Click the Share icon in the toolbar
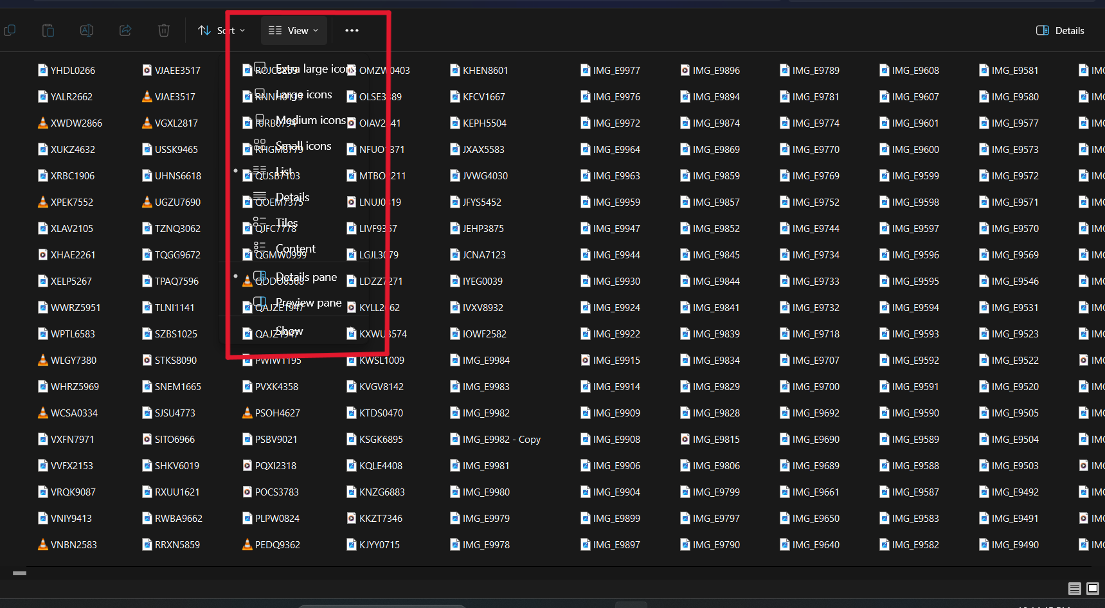The height and width of the screenshot is (608, 1105). [125, 30]
